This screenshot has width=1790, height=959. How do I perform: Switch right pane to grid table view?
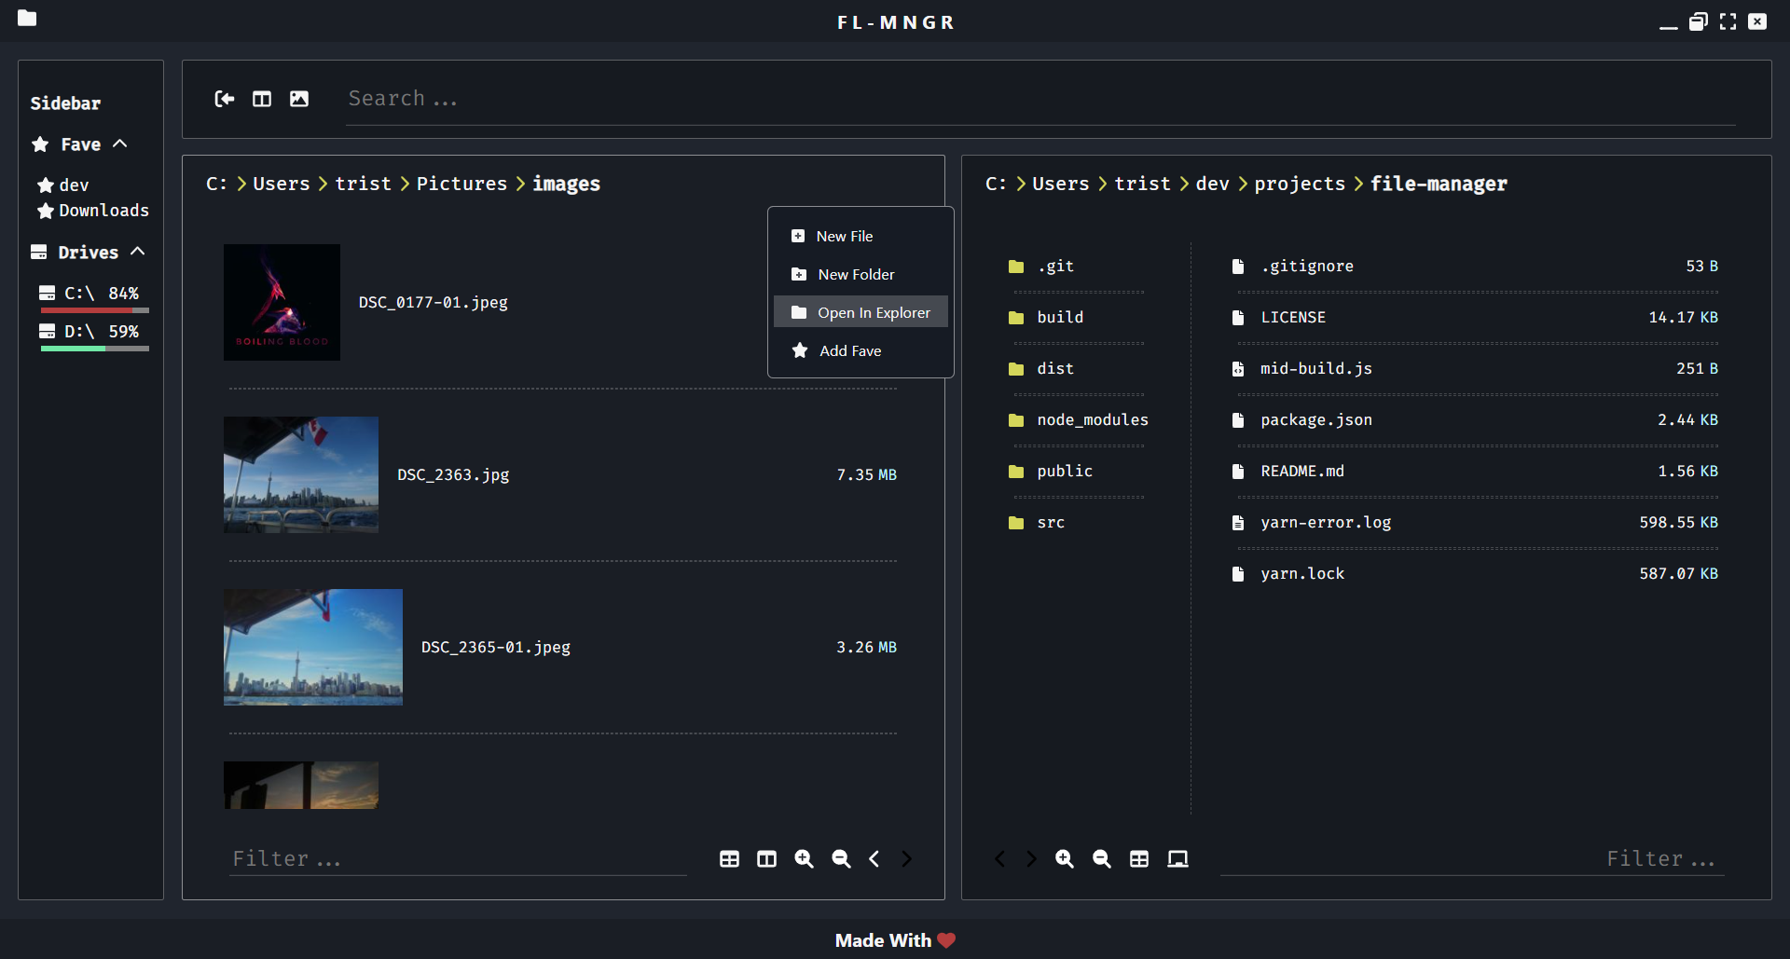[1139, 859]
